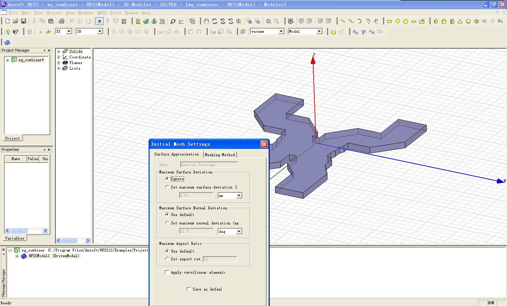Select Use default normal deviation radio

click(x=167, y=215)
